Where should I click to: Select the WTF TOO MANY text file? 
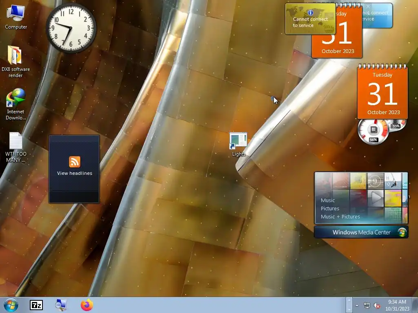[16, 147]
